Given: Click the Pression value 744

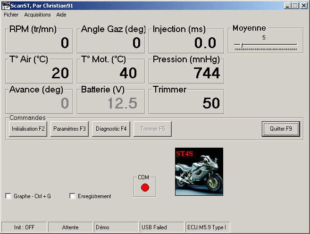Looking at the screenshot, I should point(207,73).
